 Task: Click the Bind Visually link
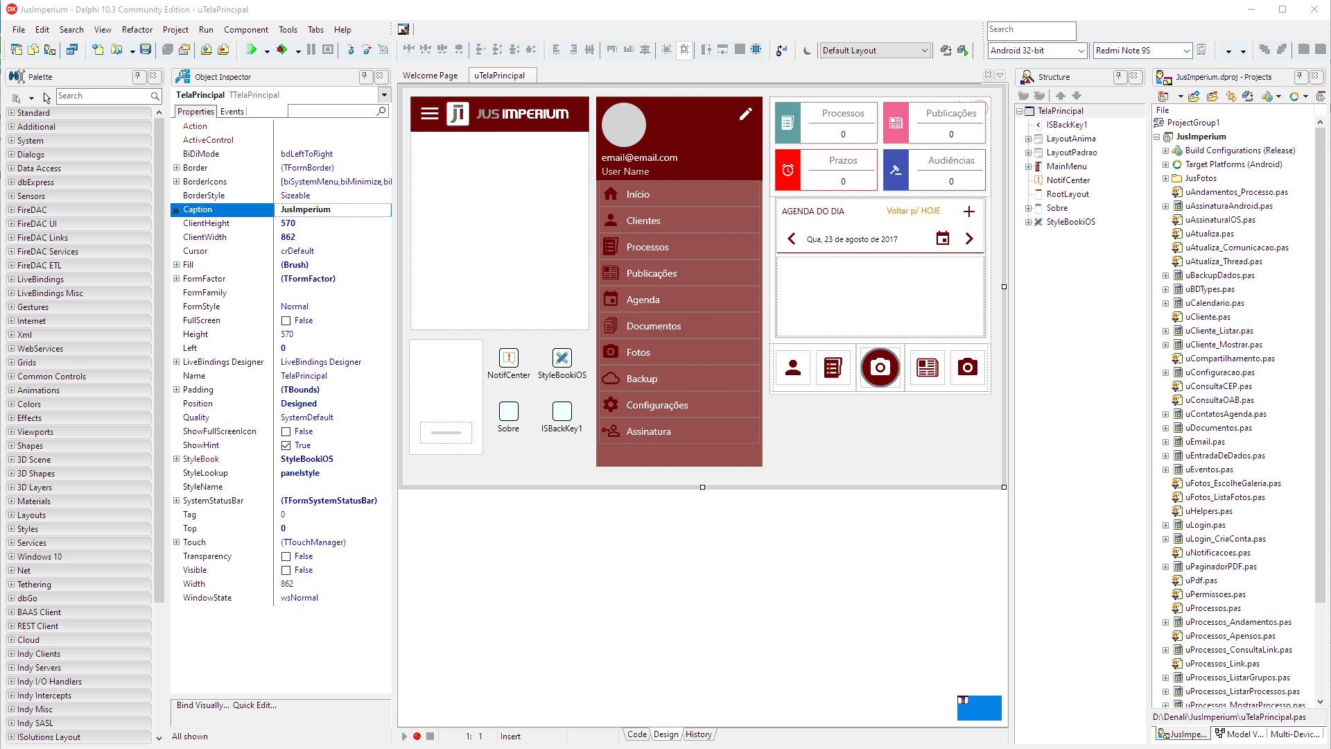pos(202,705)
